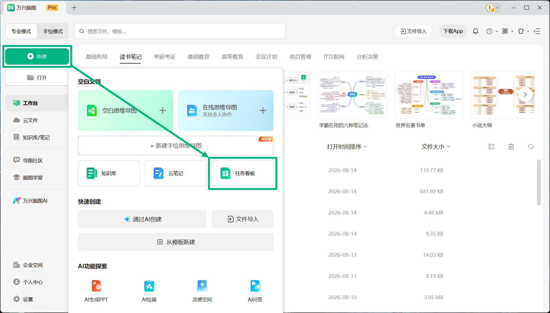Show next templates with right arrow
The image size is (550, 313).
coord(525,94)
